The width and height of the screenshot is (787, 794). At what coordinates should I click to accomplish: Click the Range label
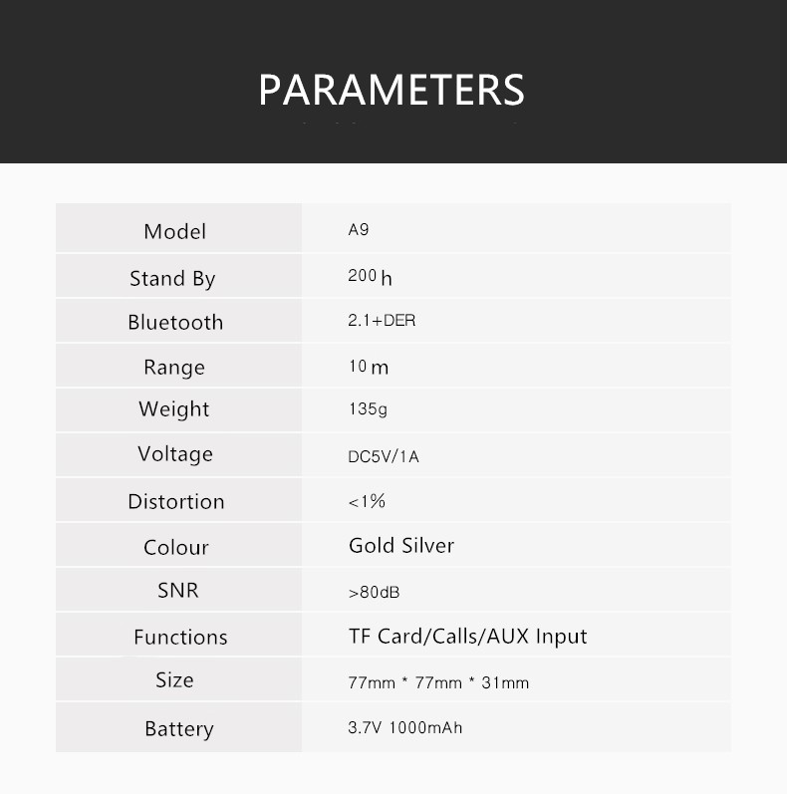(x=174, y=367)
